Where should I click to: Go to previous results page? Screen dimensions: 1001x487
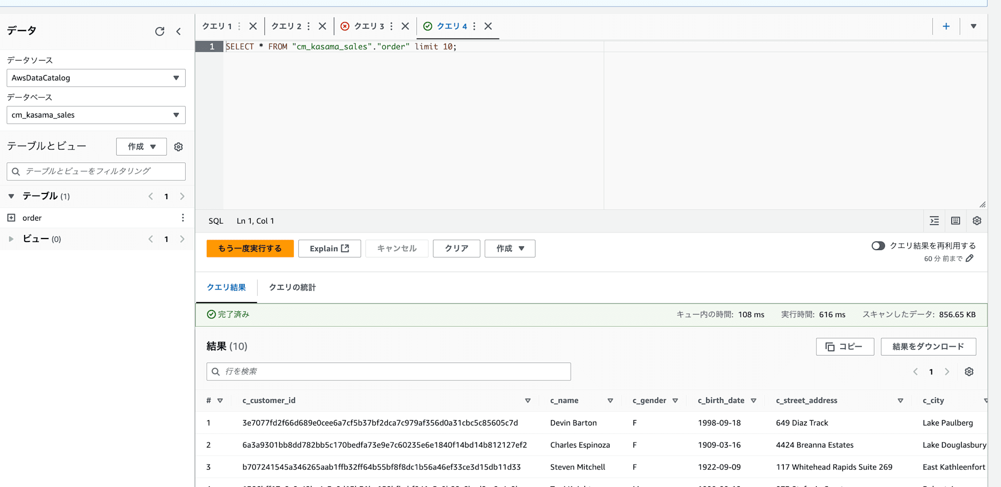[x=915, y=371]
